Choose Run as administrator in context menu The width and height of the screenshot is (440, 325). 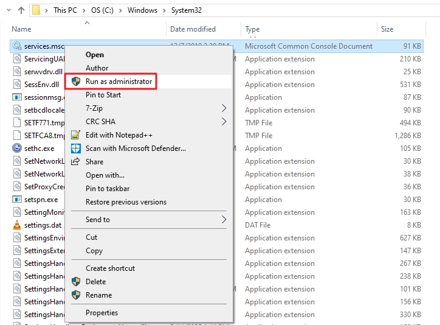119,82
